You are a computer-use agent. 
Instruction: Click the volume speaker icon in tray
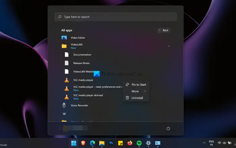224,143
